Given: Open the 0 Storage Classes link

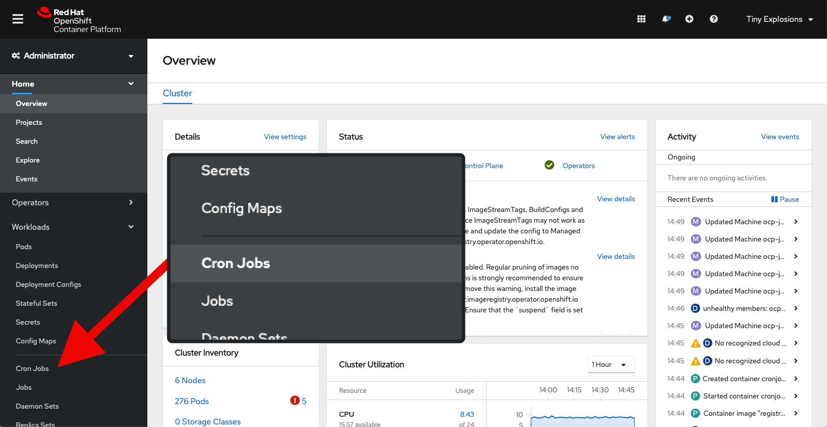Looking at the screenshot, I should 208,422.
